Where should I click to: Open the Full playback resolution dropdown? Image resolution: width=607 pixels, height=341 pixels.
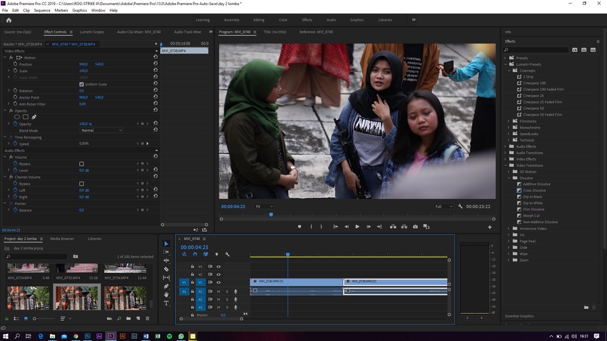[444, 206]
